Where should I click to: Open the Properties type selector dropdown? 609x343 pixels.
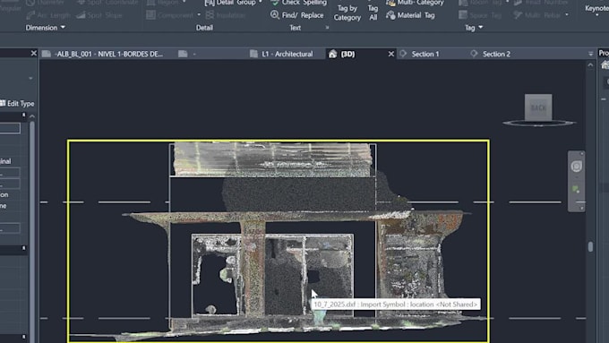click(x=30, y=79)
